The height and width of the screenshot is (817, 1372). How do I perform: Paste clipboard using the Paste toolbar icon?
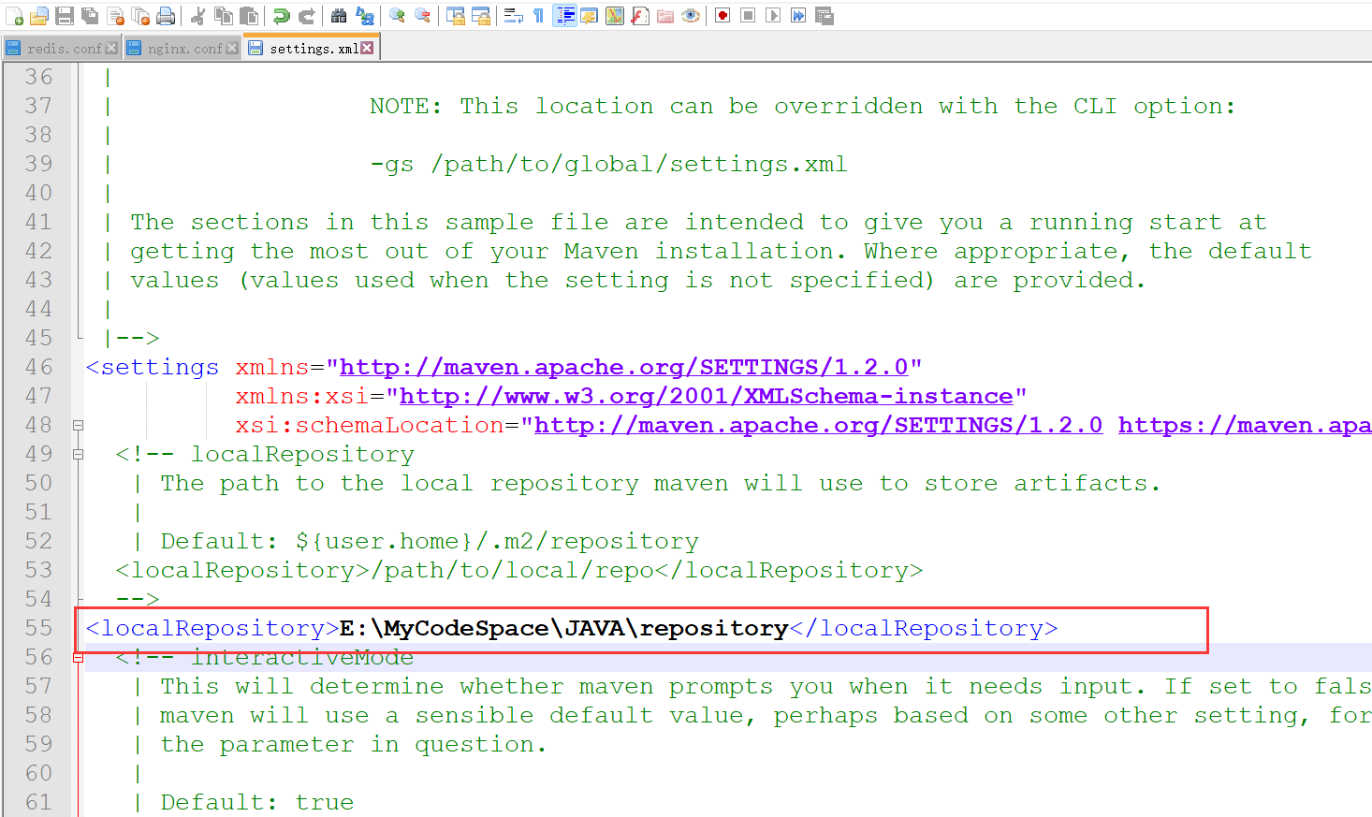(x=248, y=16)
